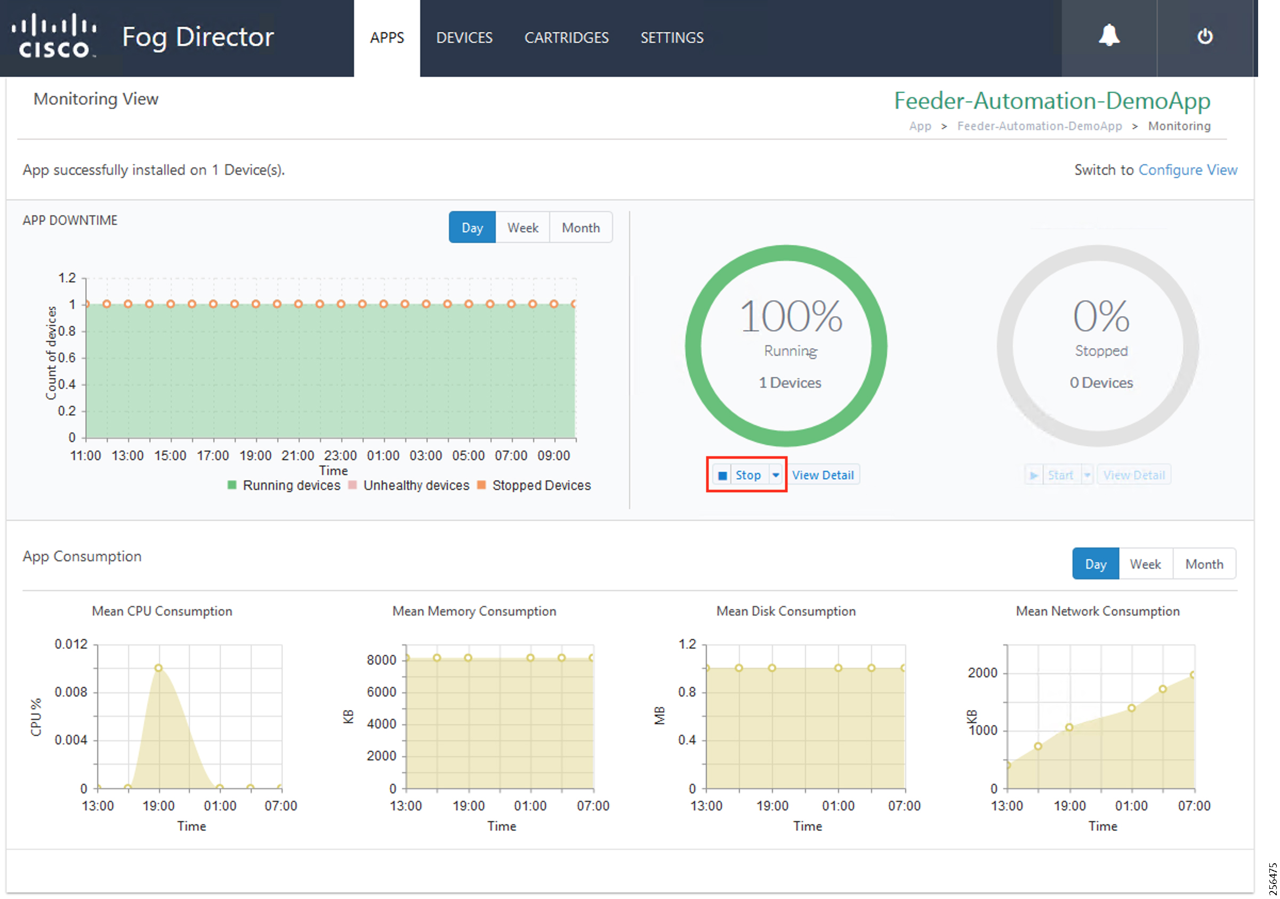This screenshot has height=899, width=1280.
Task: Switch to Configure View link
Action: 1187,170
